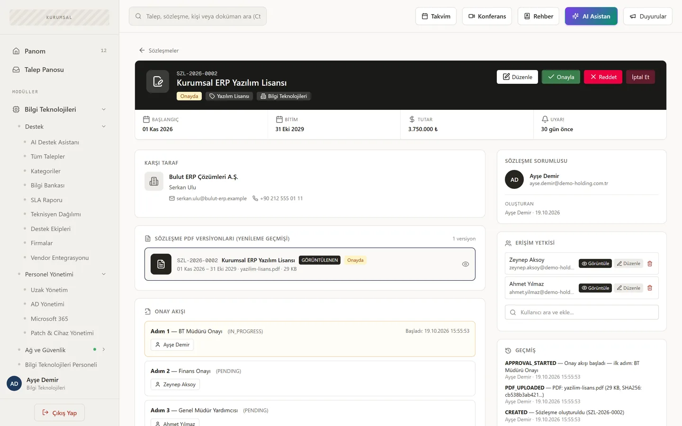The width and height of the screenshot is (682, 426).
Task: Set Ahmet Yılmaz access to Düzenle
Action: pos(628,288)
